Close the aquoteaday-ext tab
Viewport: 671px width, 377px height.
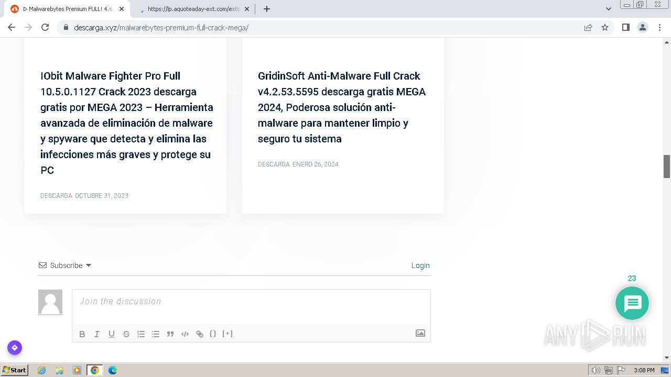point(247,9)
